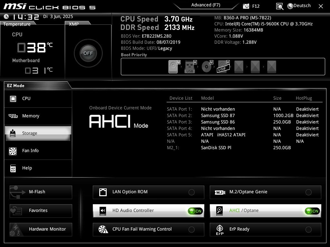Select the SanDisk SSD Pl model entry

[216, 148]
